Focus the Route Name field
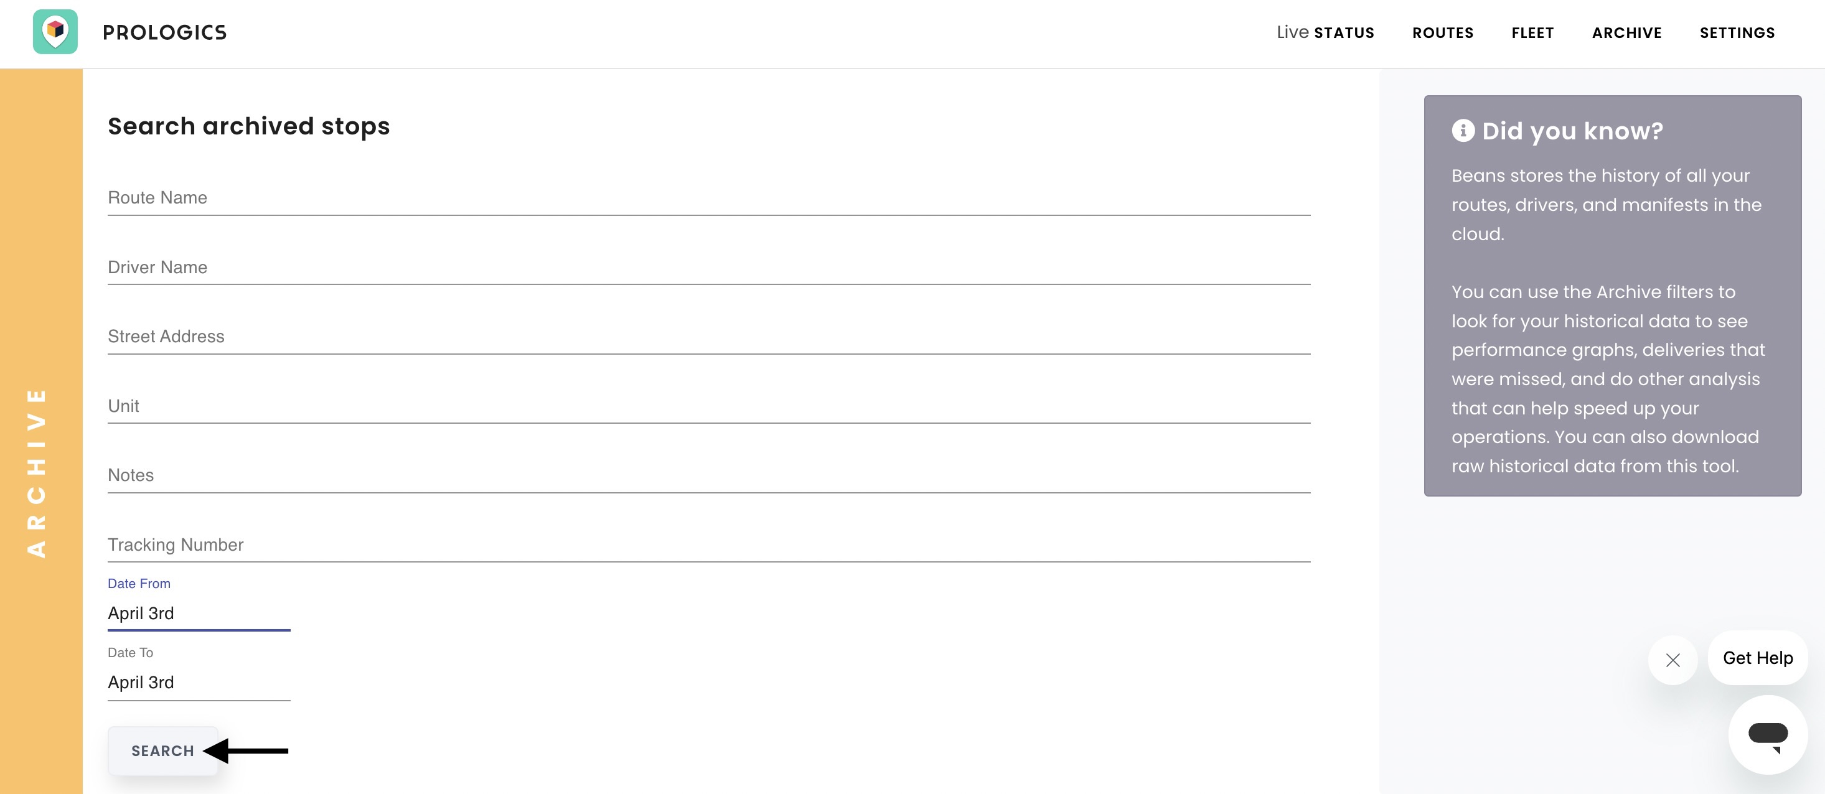Image resolution: width=1825 pixels, height=794 pixels. [708, 198]
